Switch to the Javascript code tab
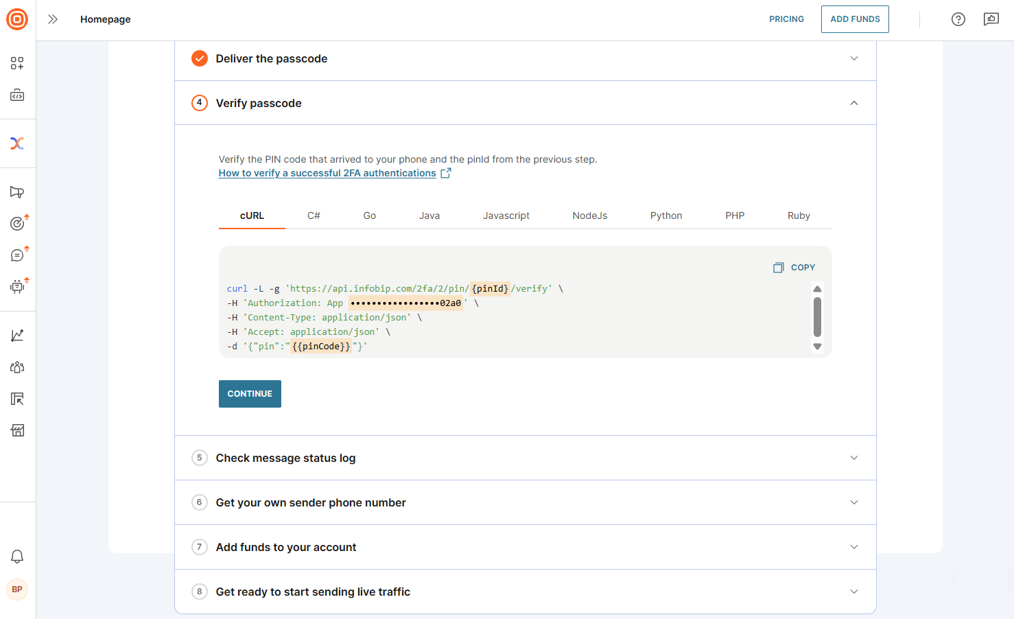The width and height of the screenshot is (1014, 619). pos(506,215)
